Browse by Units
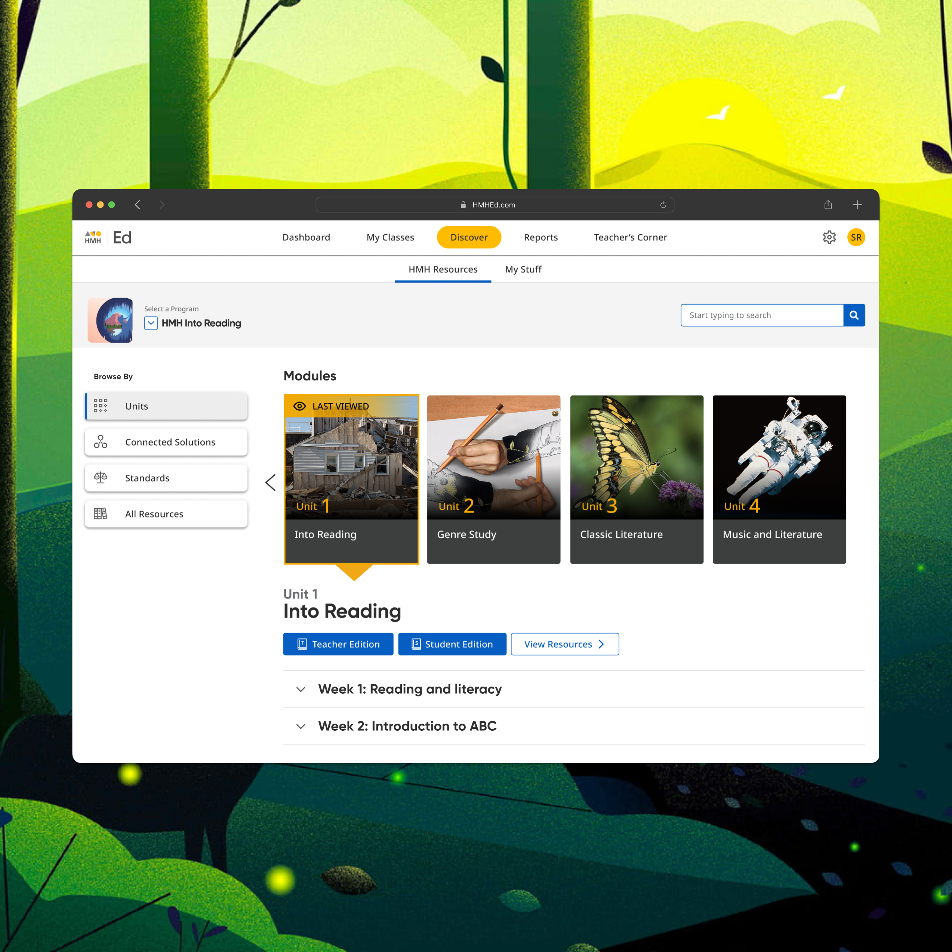 point(166,406)
